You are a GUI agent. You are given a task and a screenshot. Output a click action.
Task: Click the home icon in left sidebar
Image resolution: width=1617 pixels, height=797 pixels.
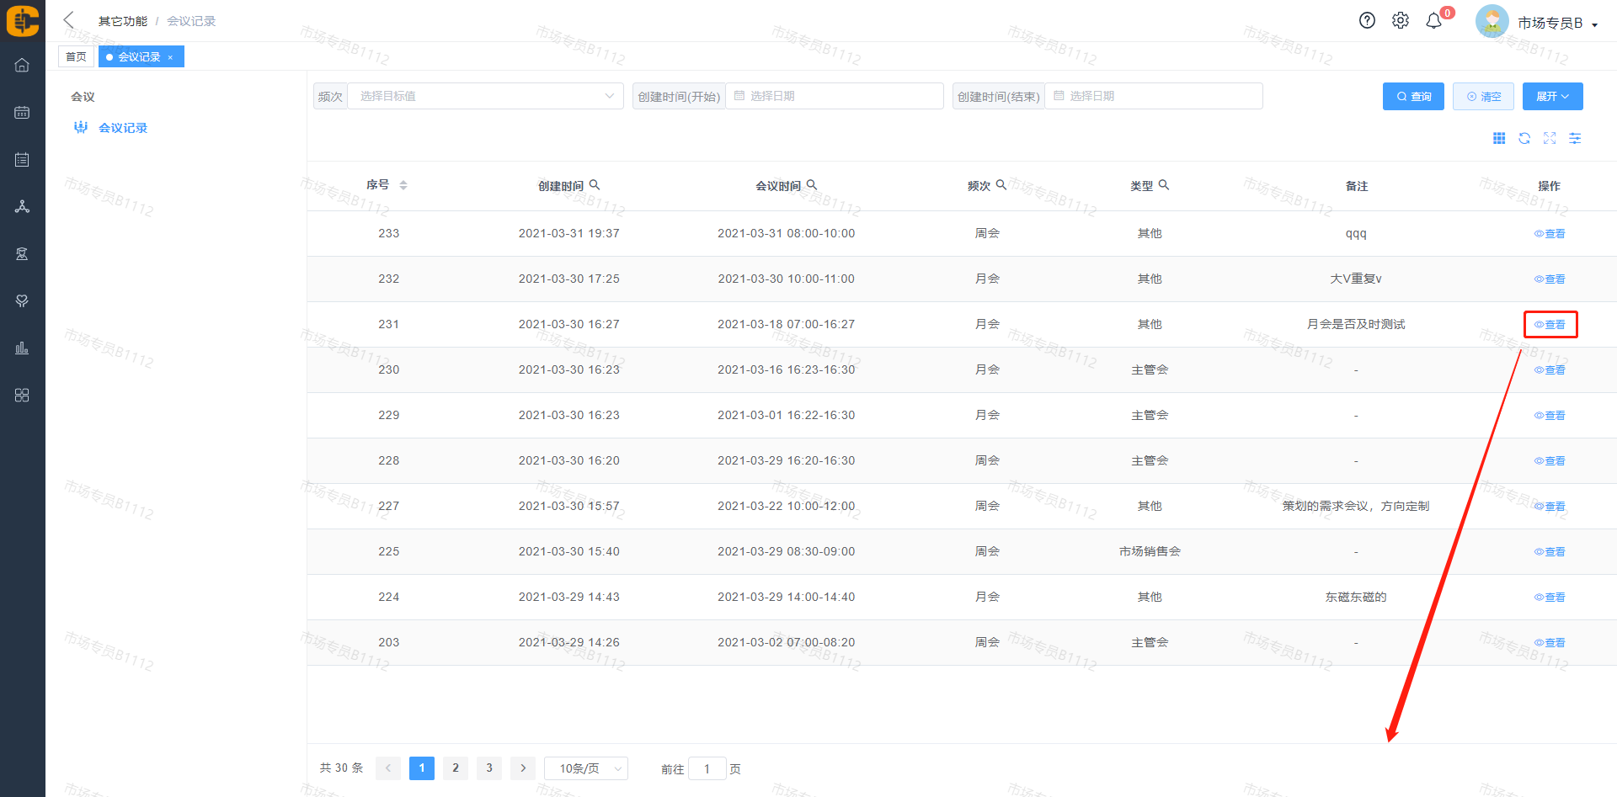(x=22, y=66)
